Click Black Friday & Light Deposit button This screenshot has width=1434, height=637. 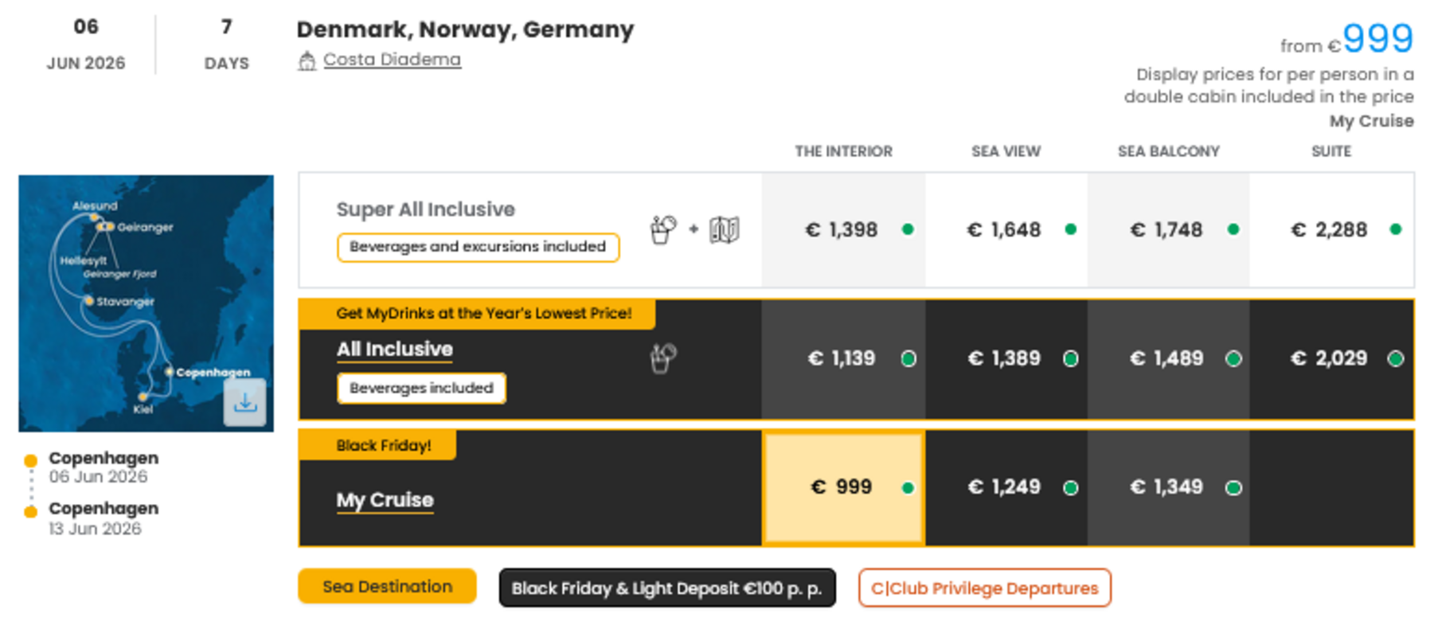pos(666,588)
